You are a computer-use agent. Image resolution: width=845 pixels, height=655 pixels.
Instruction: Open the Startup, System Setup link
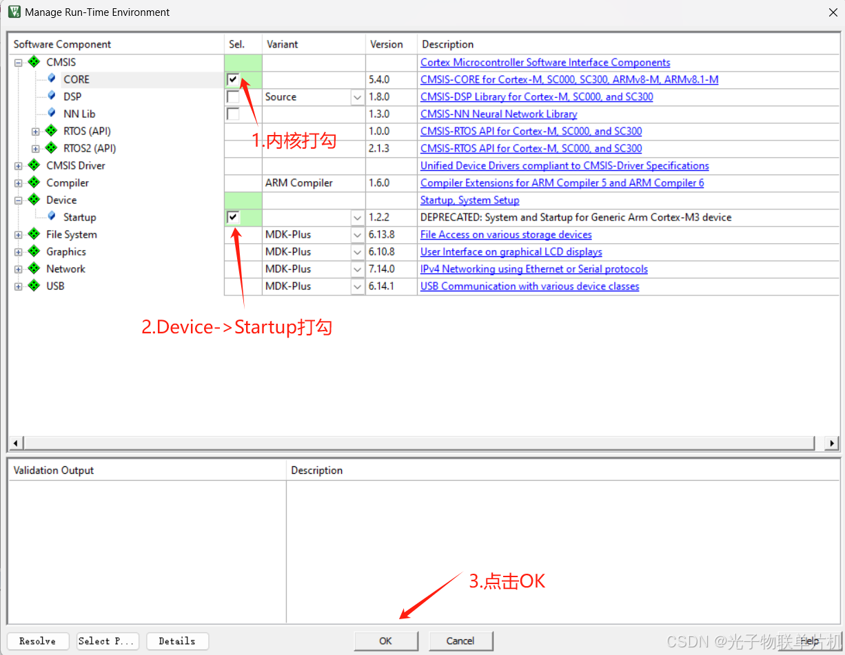470,200
